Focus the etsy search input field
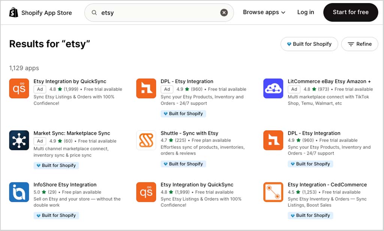Image resolution: width=384 pixels, height=231 pixels. [159, 12]
